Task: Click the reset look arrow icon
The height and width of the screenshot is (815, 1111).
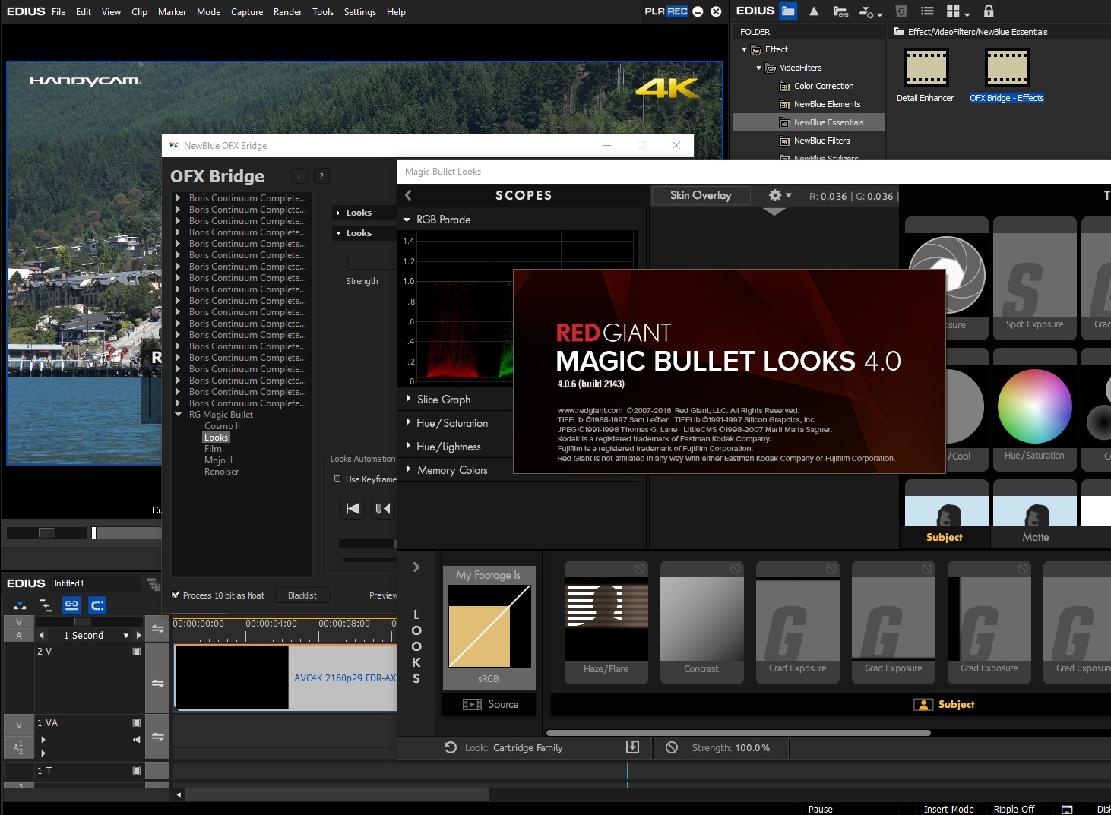Action: [x=451, y=747]
